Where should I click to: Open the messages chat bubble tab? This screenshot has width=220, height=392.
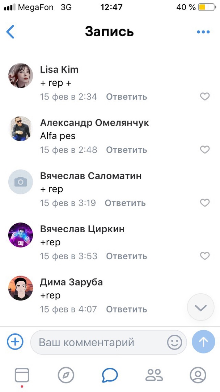click(110, 375)
